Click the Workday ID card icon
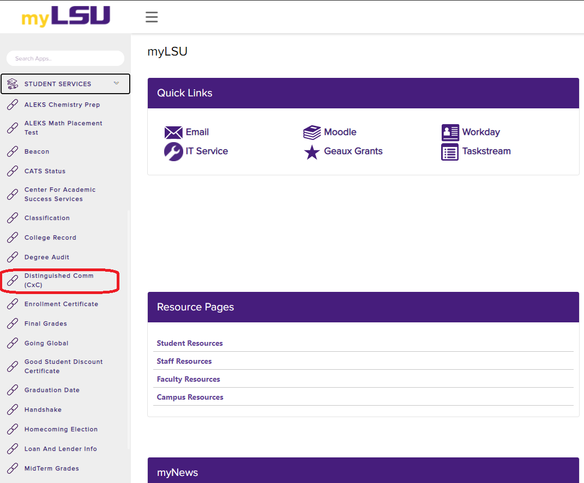Viewport: 584px width, 483px height. tap(450, 132)
